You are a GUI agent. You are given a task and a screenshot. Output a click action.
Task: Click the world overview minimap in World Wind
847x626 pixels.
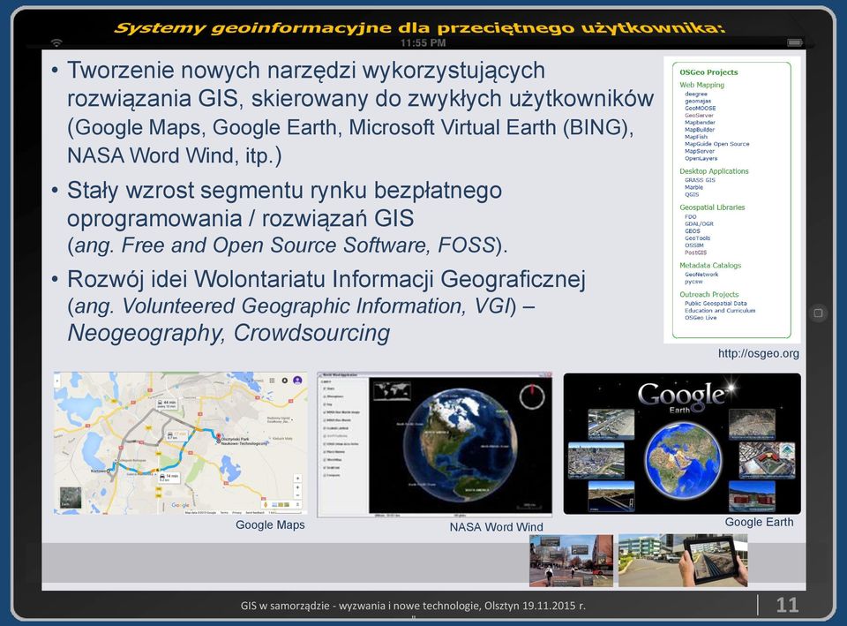coord(393,389)
